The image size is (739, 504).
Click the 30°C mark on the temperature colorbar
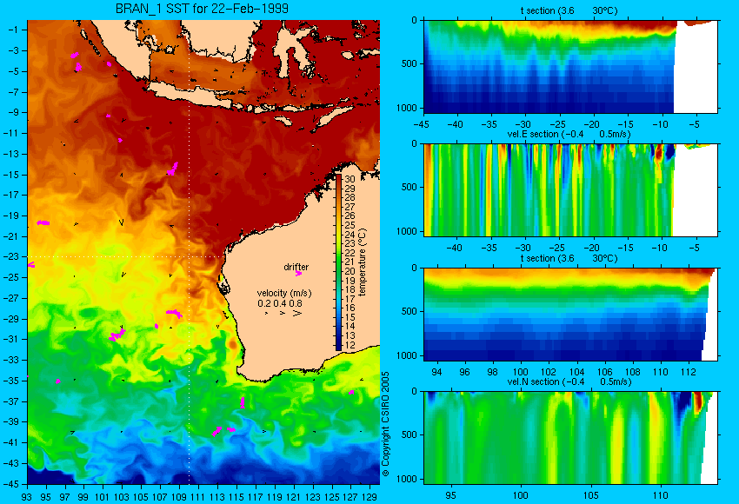[350, 179]
